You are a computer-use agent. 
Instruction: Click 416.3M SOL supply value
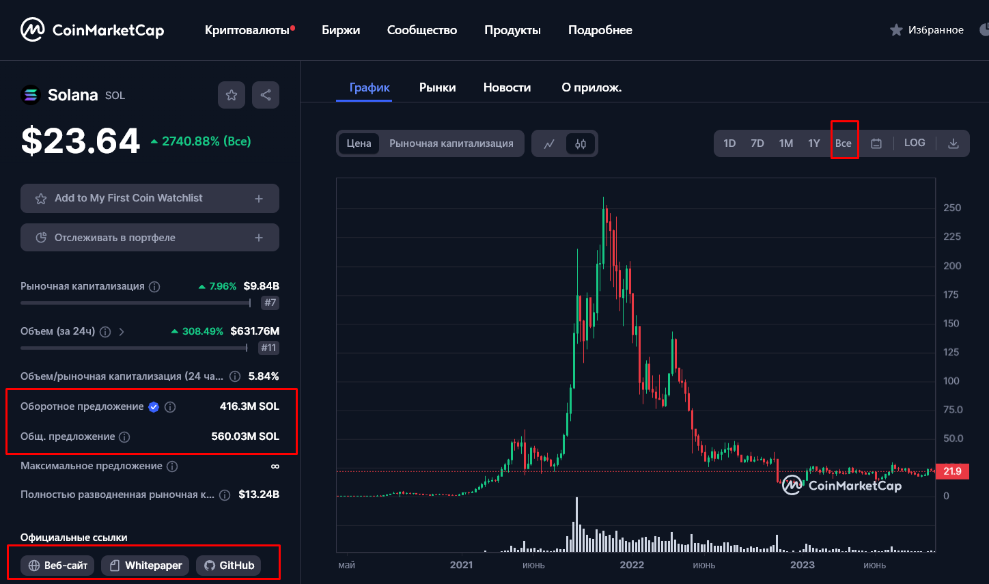249,406
